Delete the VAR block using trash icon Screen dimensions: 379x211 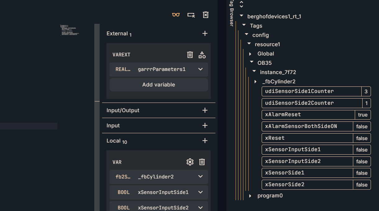click(202, 162)
